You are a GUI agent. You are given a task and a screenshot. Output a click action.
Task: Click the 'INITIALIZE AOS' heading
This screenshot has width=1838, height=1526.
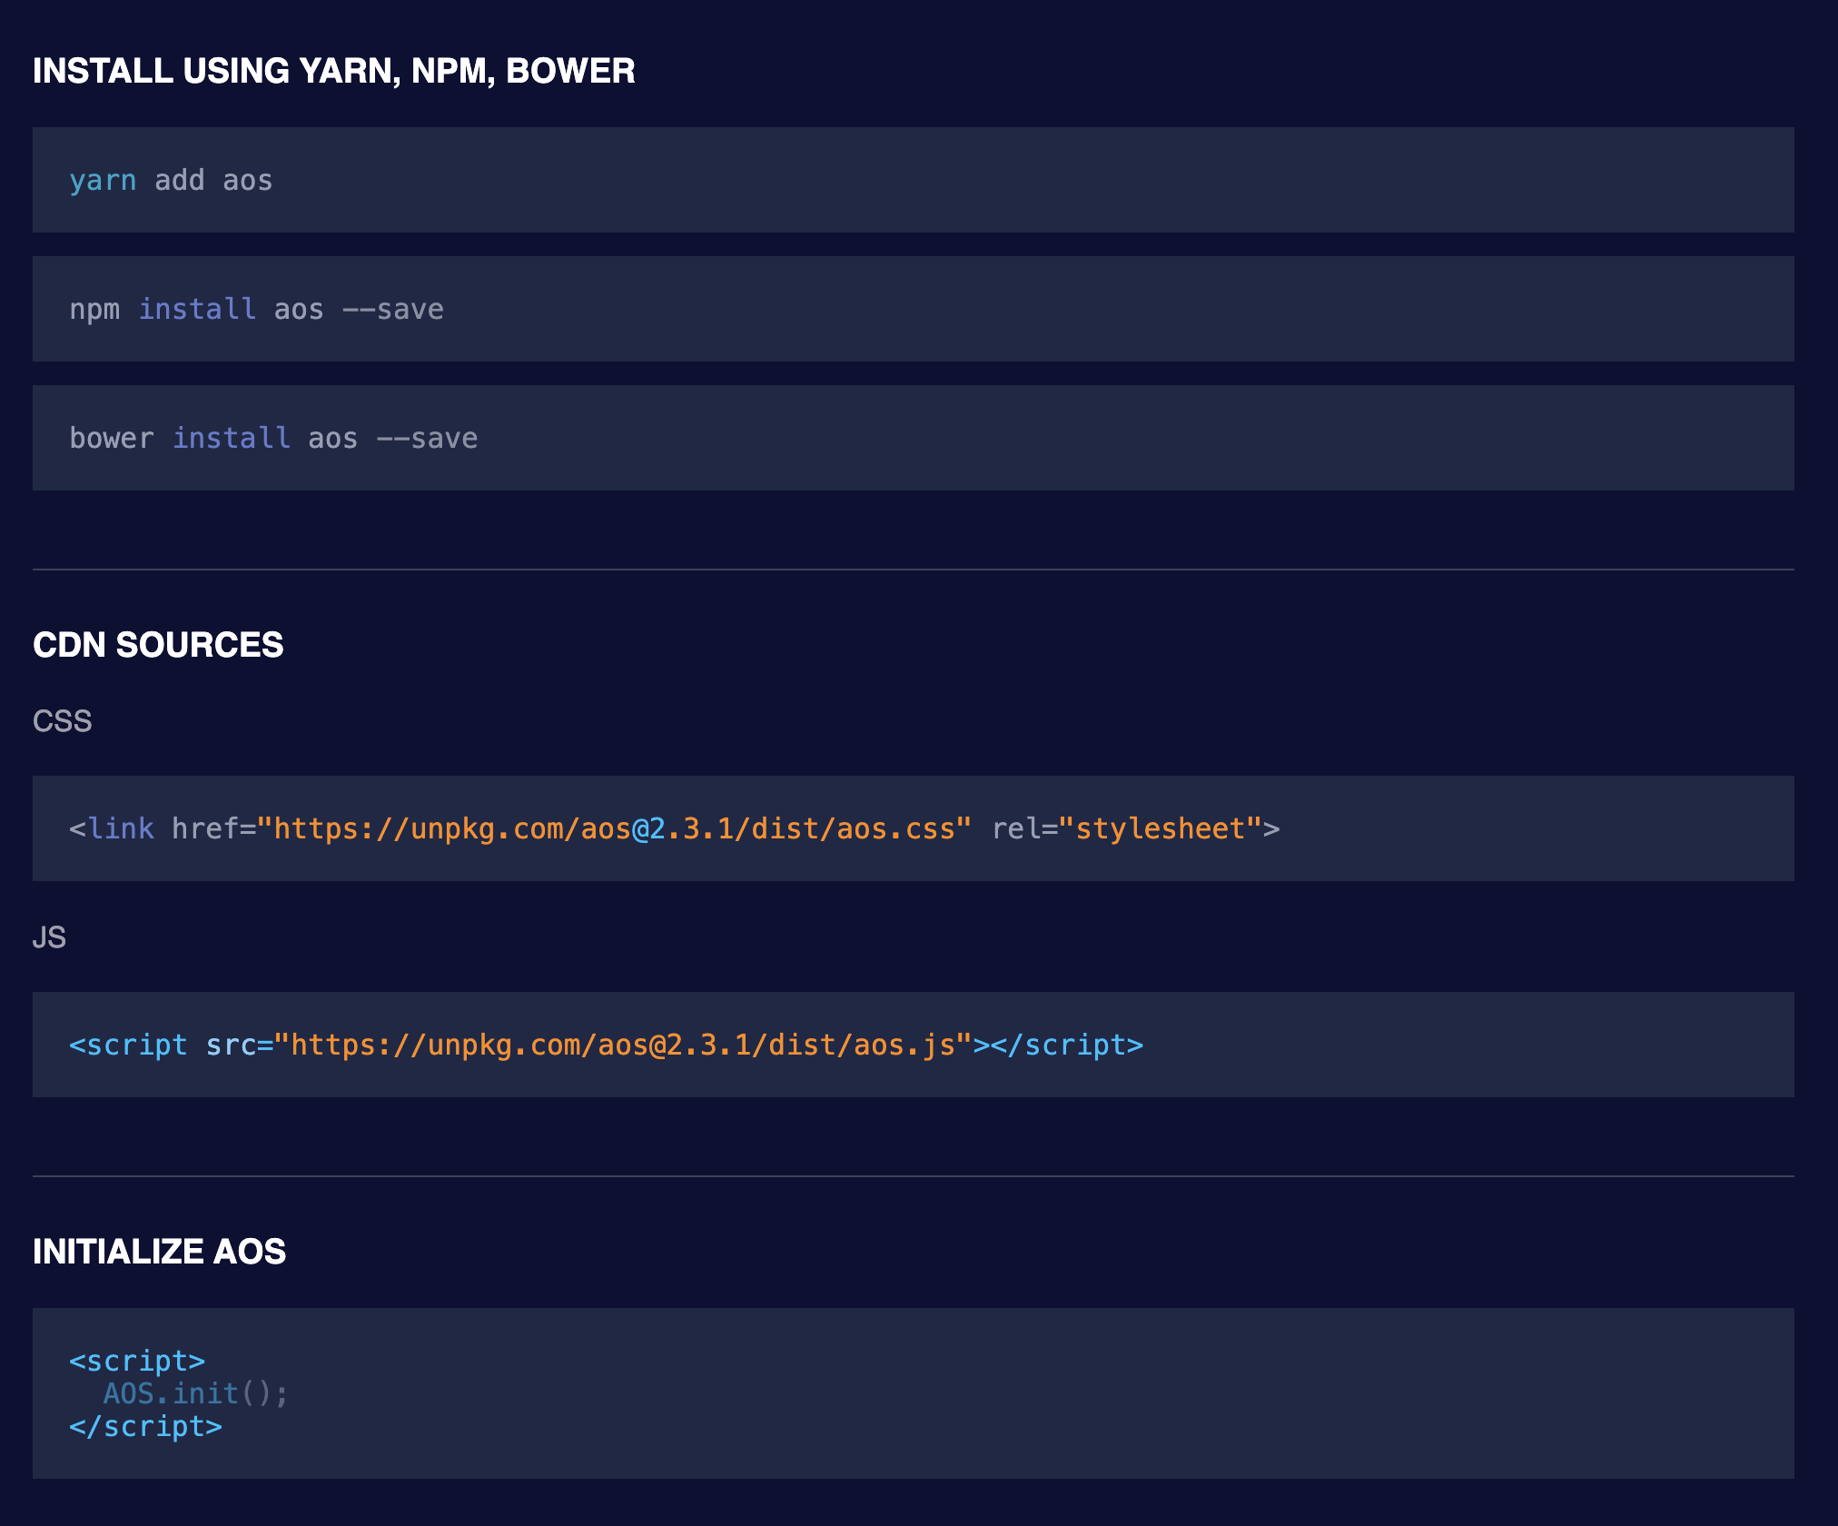tap(159, 1252)
